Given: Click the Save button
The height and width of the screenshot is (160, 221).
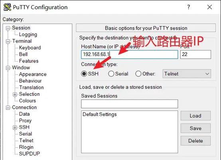Looking at the screenshot, I should coord(195,128).
